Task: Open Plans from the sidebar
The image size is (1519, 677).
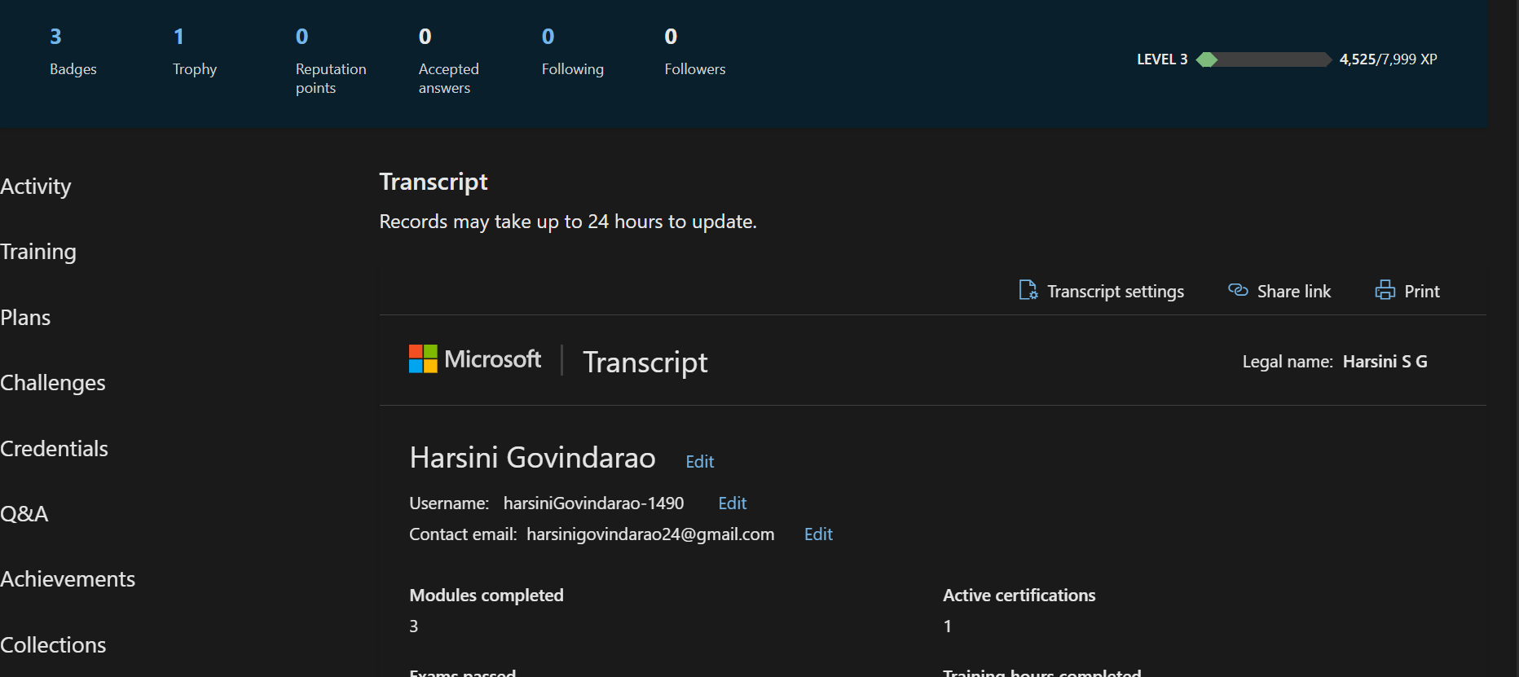Action: pos(25,318)
